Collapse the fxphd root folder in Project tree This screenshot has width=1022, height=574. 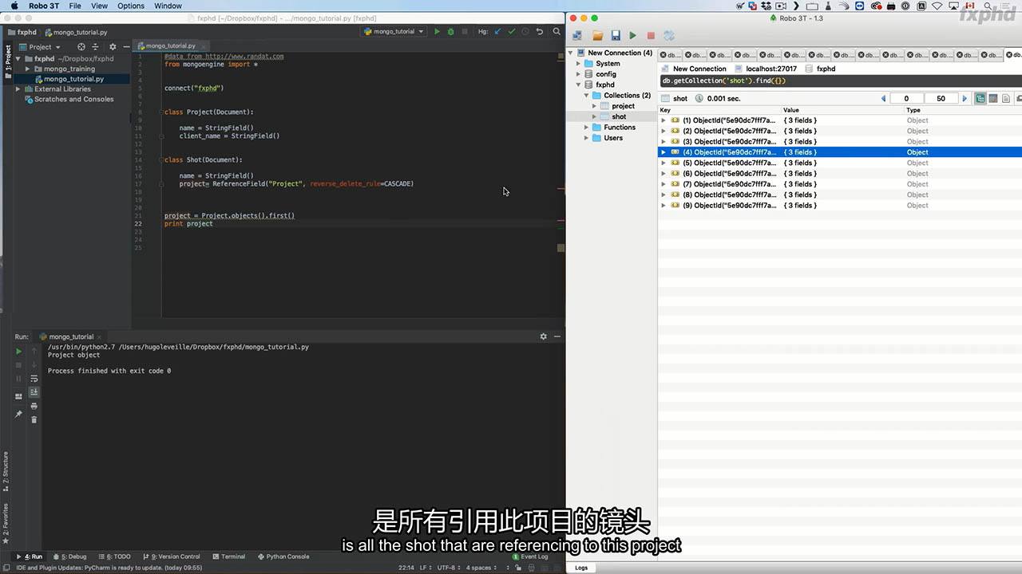18,59
